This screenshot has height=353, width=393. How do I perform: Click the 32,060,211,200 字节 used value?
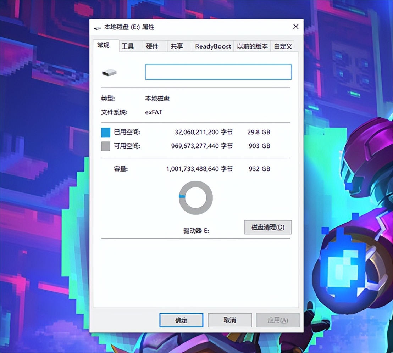(x=204, y=132)
